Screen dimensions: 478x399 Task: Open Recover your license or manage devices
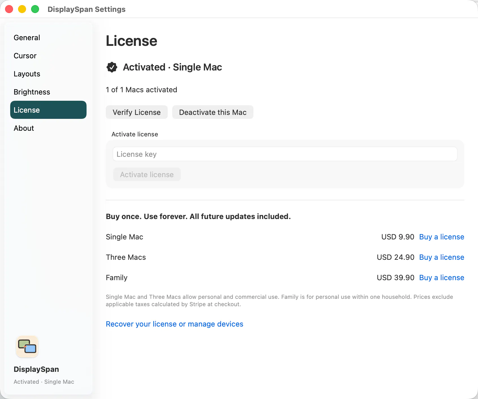175,324
